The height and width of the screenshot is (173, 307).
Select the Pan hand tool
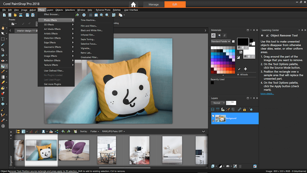pyautogui.click(x=3, y=28)
